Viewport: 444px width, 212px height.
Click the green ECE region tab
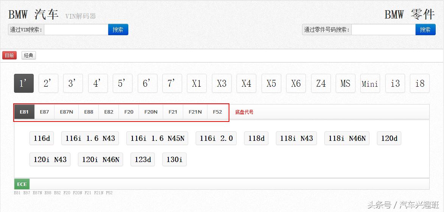pos(22,184)
